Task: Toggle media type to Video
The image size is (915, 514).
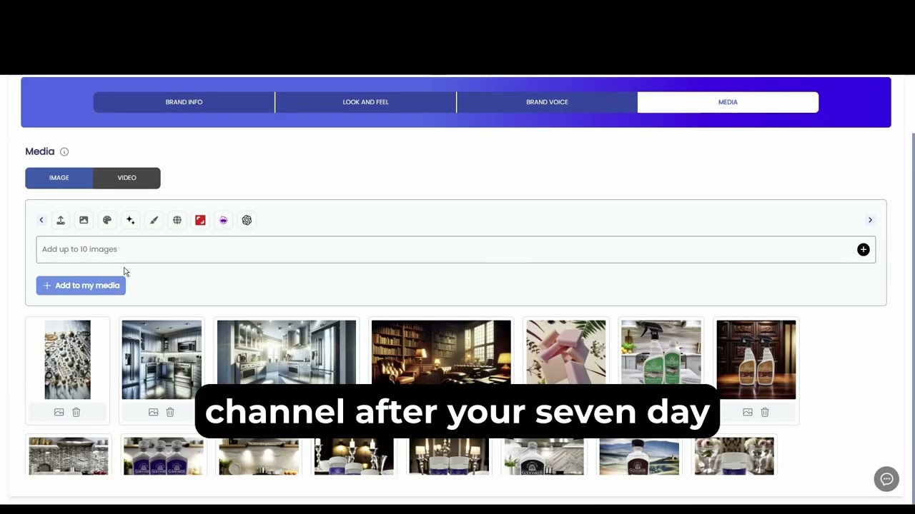Action: 127,178
